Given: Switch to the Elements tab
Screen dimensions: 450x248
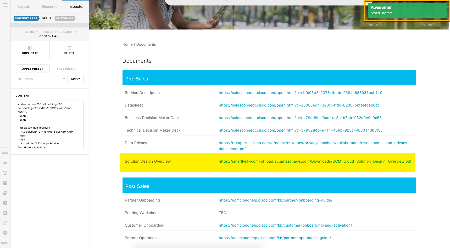Looking at the screenshot, I should coord(49,7).
